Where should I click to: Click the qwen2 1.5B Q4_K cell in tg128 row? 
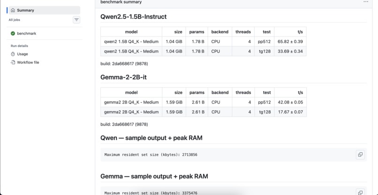pyautogui.click(x=131, y=52)
